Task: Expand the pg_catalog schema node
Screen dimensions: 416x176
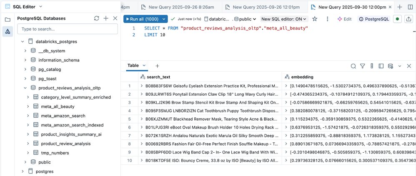Action: [x=25, y=69]
